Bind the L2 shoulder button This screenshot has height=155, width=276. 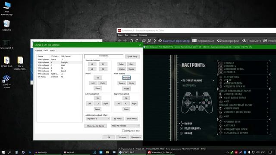pyautogui.click(x=92, y=69)
